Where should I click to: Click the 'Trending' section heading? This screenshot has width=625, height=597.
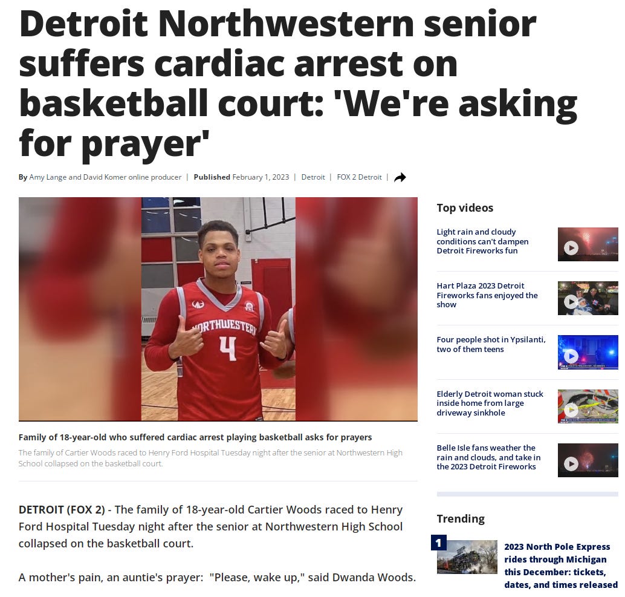pyautogui.click(x=461, y=519)
